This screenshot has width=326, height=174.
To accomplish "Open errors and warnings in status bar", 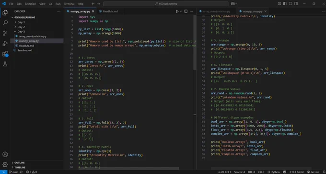I will click(31, 172).
